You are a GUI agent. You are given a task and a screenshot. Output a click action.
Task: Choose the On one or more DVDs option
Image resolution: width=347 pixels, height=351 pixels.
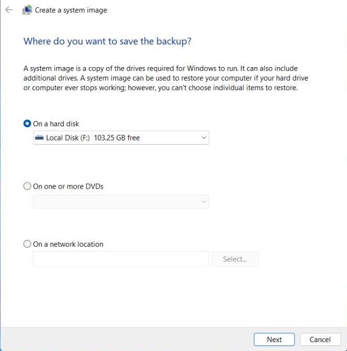click(x=27, y=186)
